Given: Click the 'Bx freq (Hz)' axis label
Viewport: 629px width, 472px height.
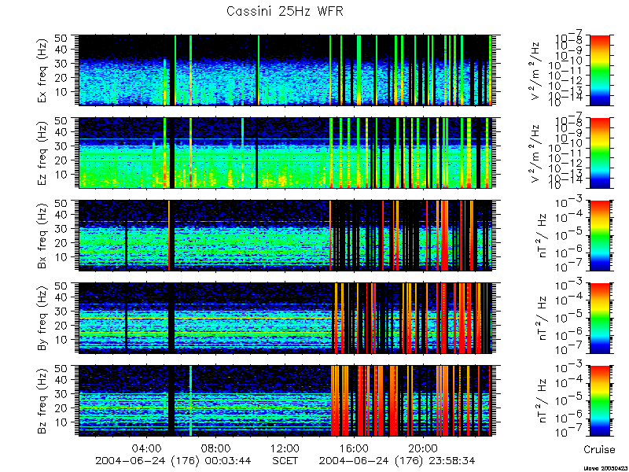Looking at the screenshot, I should (42, 235).
